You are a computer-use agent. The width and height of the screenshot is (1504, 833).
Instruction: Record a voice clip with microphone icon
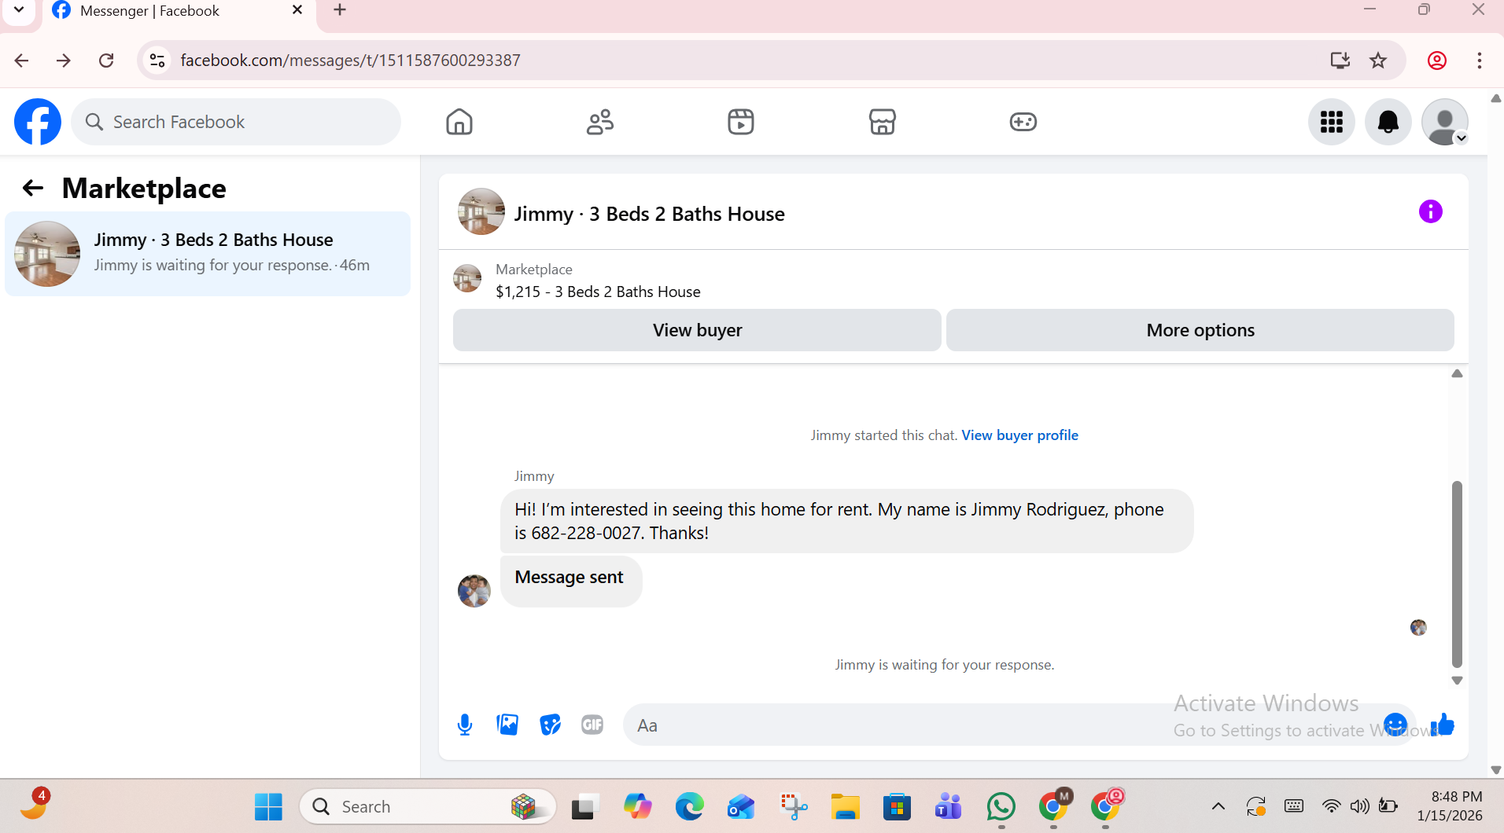(x=465, y=725)
